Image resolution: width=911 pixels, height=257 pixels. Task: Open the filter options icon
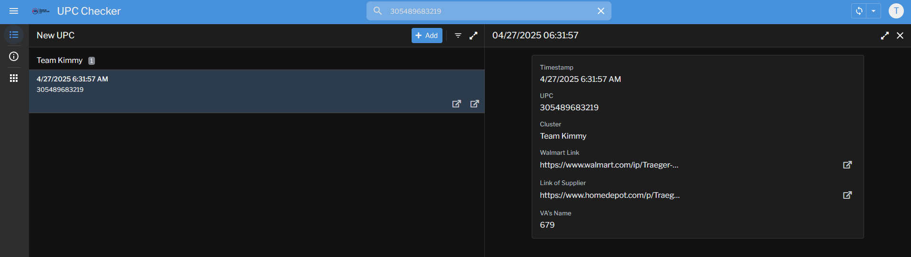[x=458, y=35]
